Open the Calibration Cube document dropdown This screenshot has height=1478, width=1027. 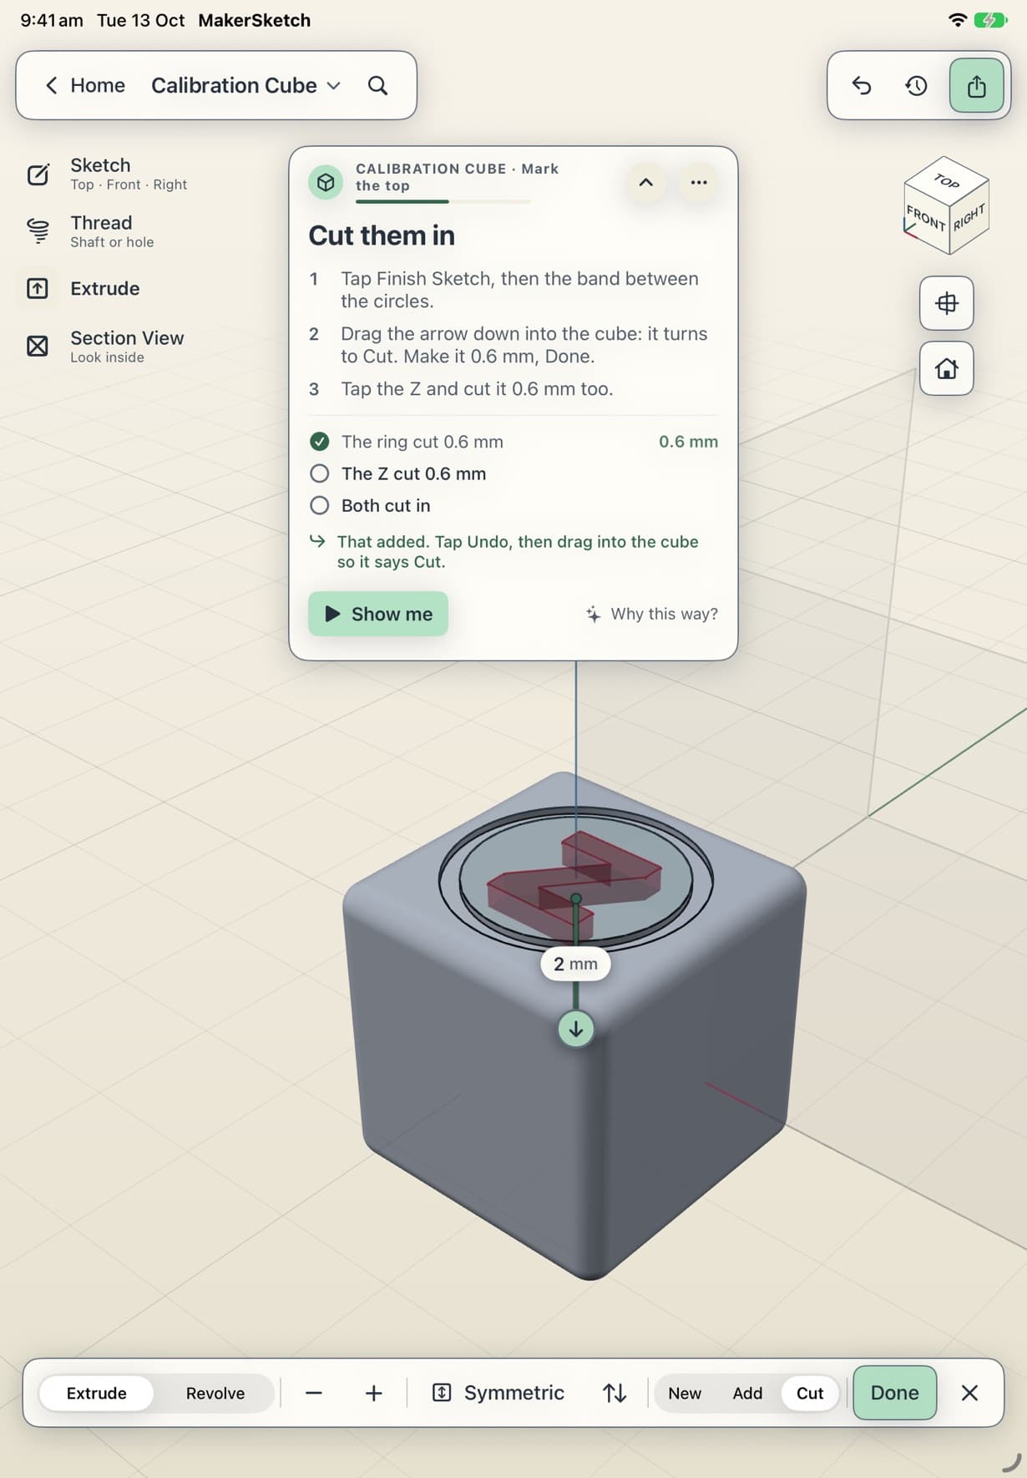pyautogui.click(x=245, y=85)
